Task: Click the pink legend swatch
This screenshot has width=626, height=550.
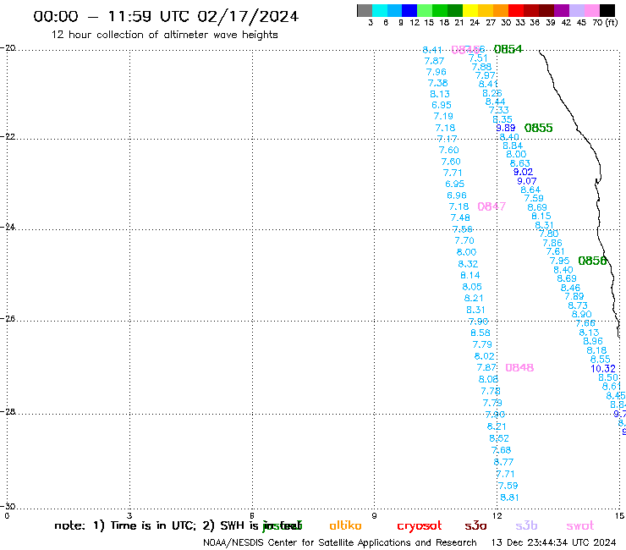Action: pos(591,10)
